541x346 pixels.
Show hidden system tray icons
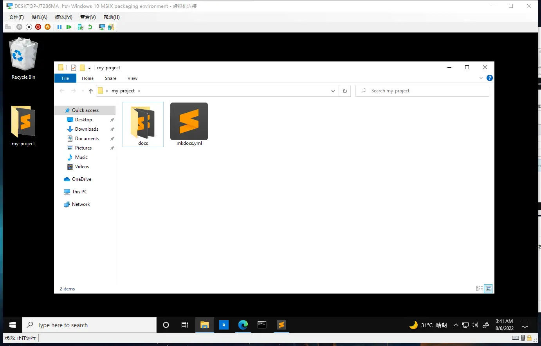[456, 325]
